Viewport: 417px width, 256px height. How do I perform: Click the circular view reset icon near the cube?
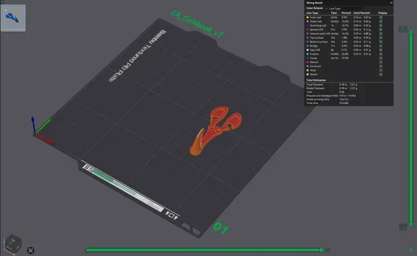pyautogui.click(x=31, y=250)
